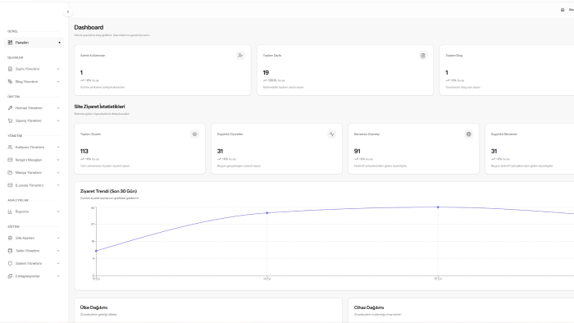574x323 pixels.
Task: Expand the Kullanıcı Yönetimi chevron
Action: pos(58,147)
